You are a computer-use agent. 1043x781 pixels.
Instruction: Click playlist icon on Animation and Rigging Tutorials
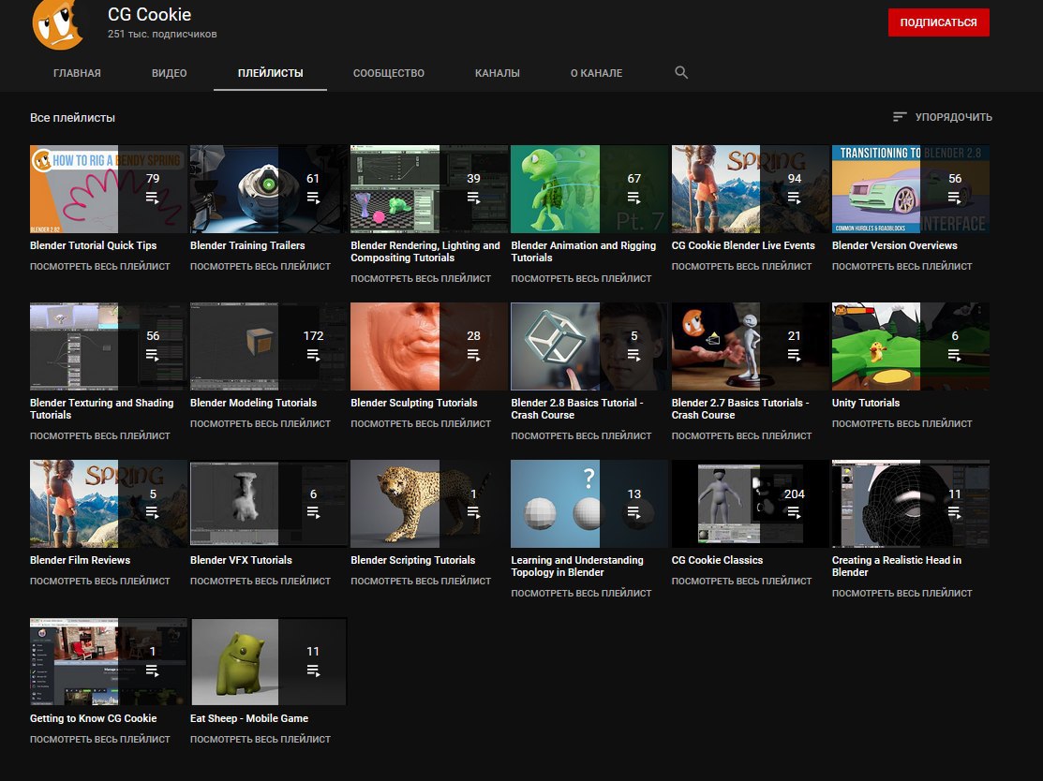(x=633, y=199)
